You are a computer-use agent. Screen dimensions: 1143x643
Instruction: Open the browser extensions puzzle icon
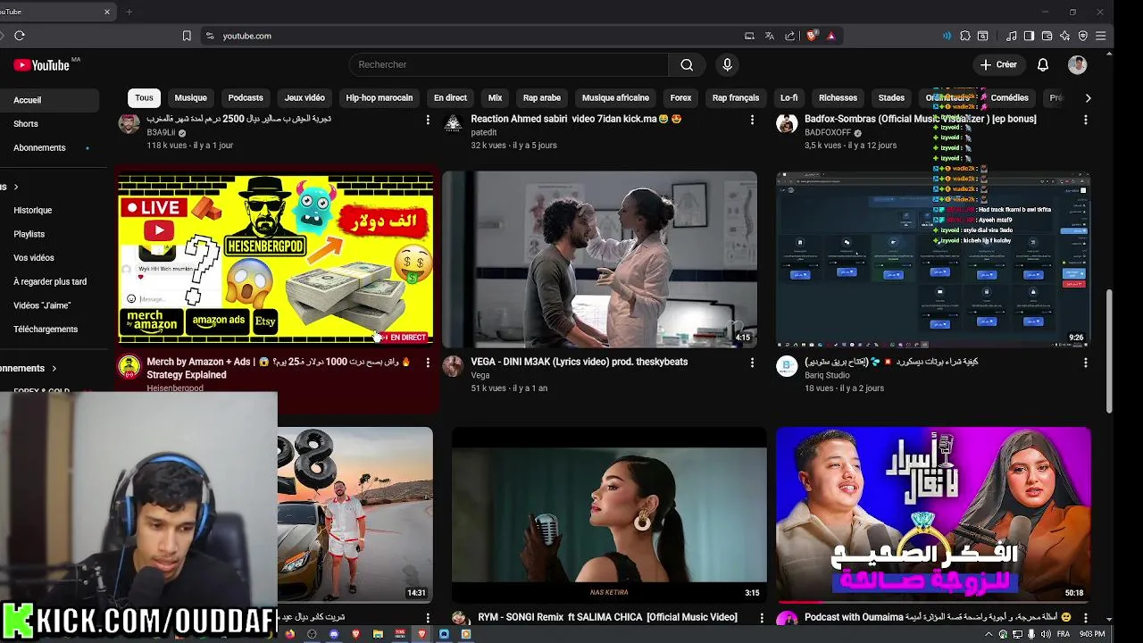tap(965, 36)
